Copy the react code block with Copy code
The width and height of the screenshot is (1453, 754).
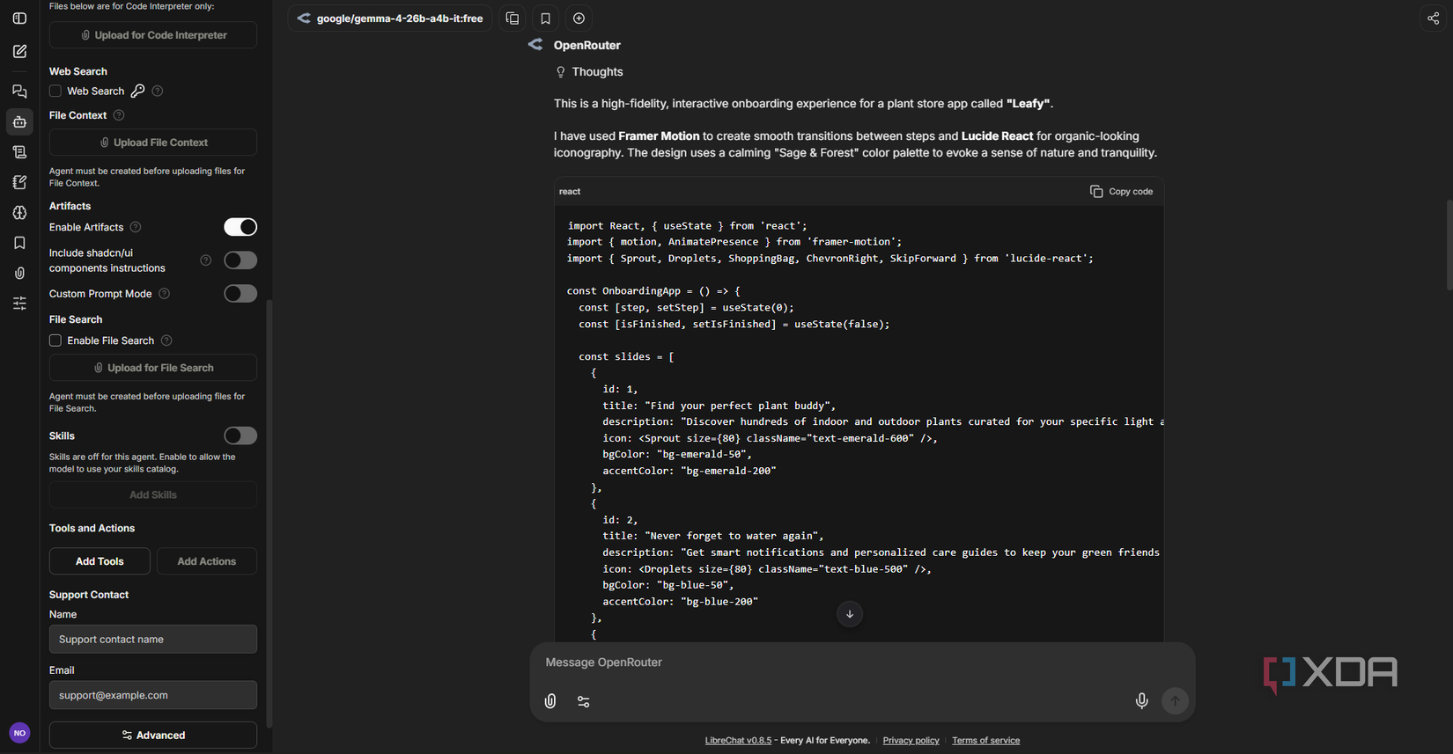click(1121, 191)
